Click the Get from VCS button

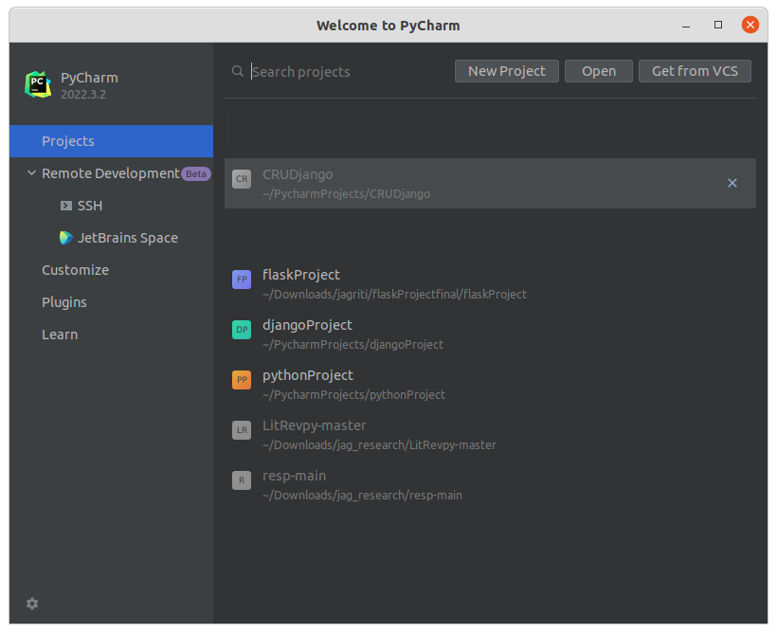pos(695,71)
